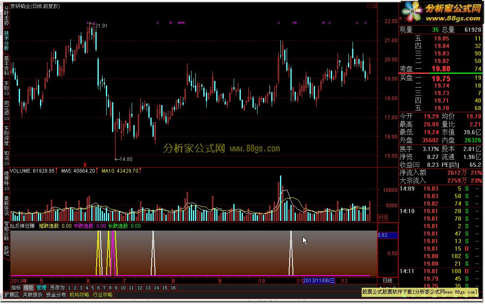This screenshot has height=304, width=485.
Task: Select template slot 2
Action: 75,288
